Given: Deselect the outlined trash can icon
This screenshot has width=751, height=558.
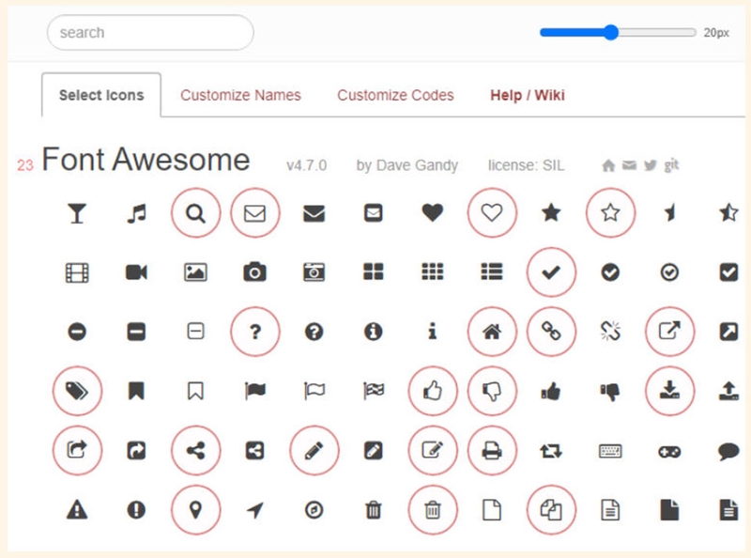Looking at the screenshot, I should 433,510.
